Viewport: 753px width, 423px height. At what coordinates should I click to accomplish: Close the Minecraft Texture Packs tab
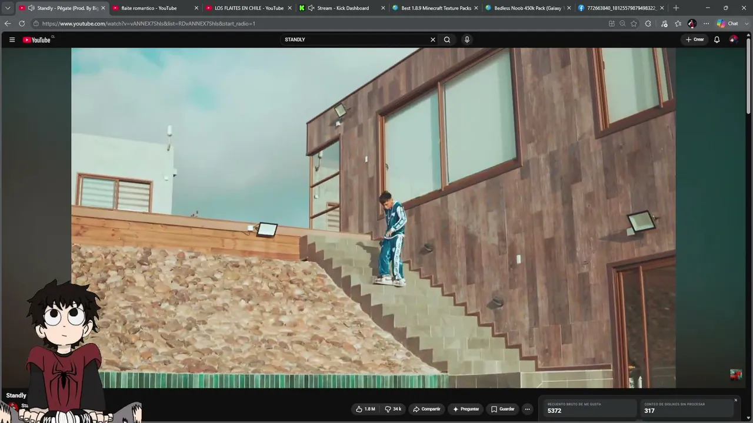(476, 8)
